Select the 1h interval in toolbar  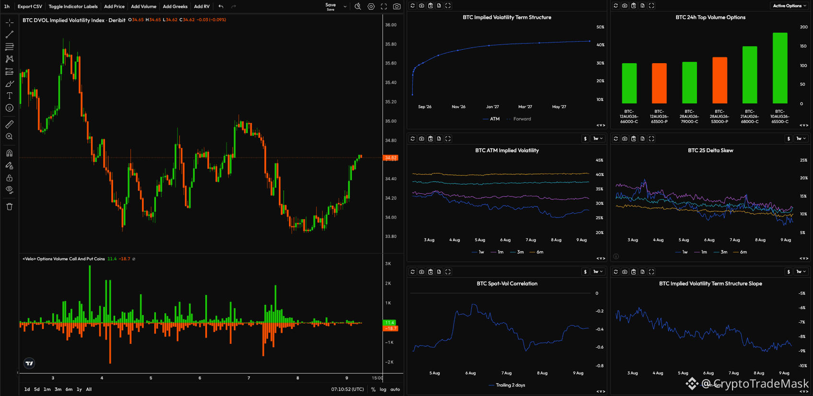7,6
